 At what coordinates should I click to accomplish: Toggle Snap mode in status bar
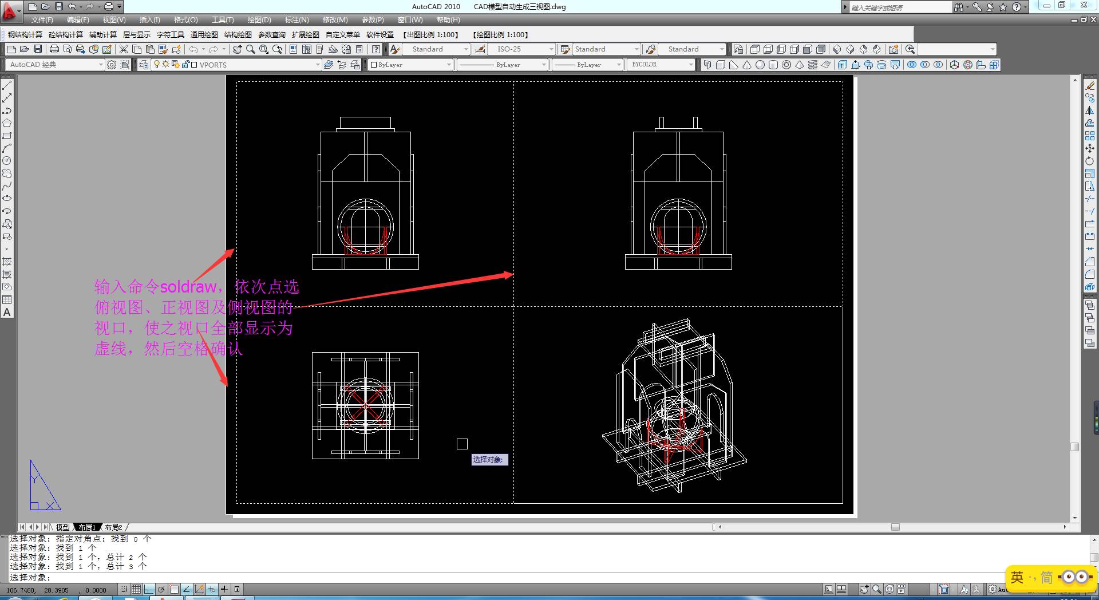point(123,589)
